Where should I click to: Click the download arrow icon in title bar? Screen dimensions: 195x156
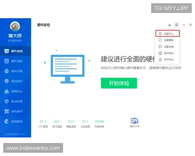click(169, 25)
